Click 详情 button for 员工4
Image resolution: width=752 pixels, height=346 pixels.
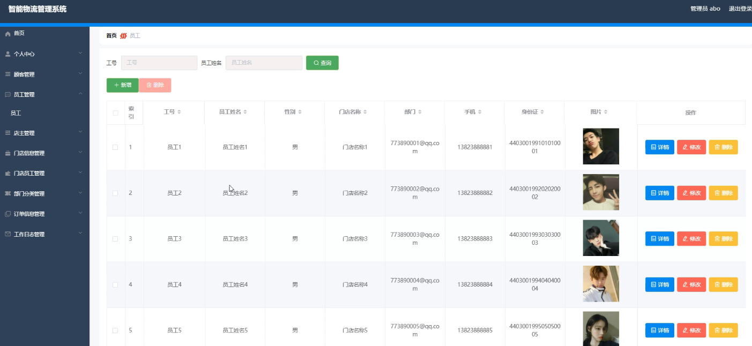tap(659, 285)
